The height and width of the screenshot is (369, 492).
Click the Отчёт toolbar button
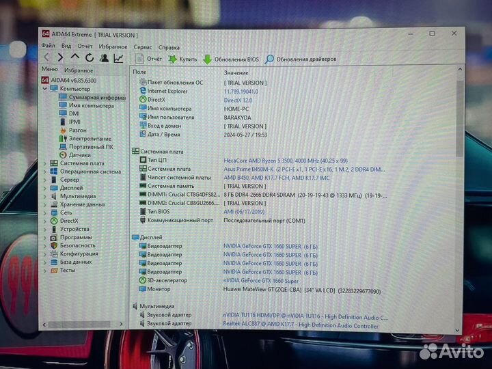coord(149,59)
